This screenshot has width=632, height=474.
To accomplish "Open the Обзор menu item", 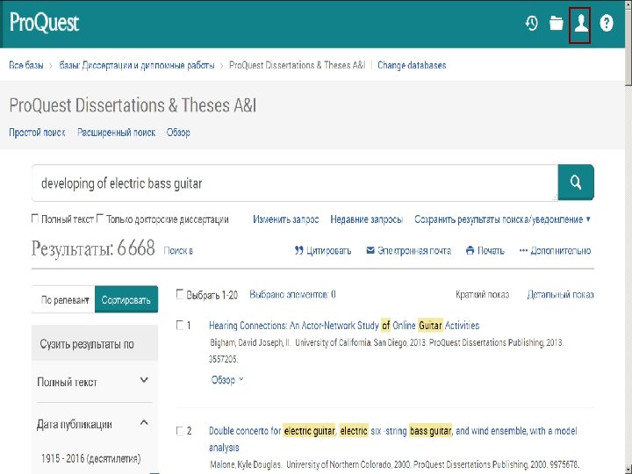I will point(178,133).
